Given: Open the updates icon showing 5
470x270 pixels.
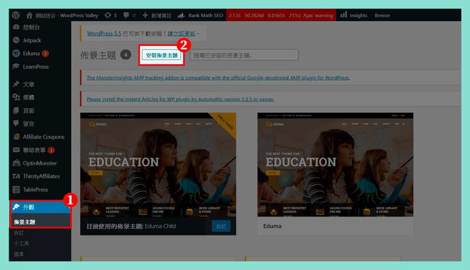Looking at the screenshot, I should [108, 15].
